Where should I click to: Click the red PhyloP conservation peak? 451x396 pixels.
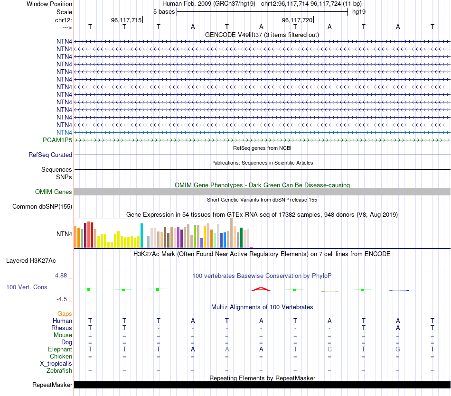point(261,289)
